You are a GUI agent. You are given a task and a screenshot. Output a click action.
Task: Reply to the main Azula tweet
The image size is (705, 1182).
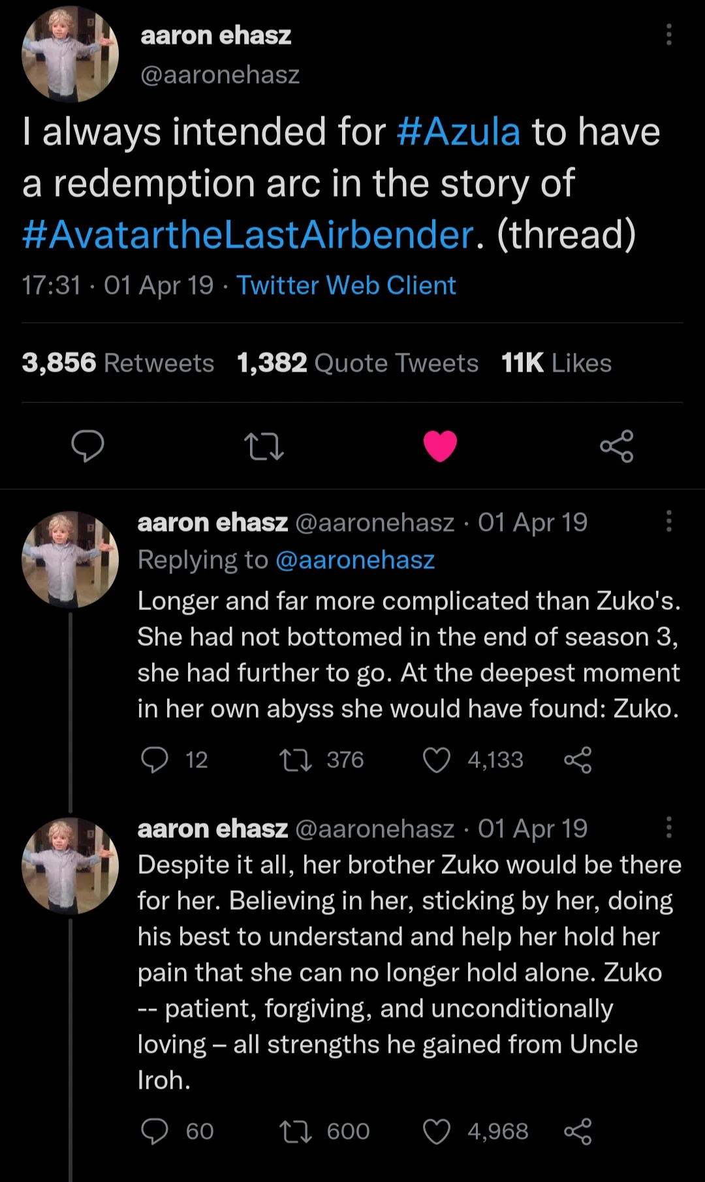(87, 447)
